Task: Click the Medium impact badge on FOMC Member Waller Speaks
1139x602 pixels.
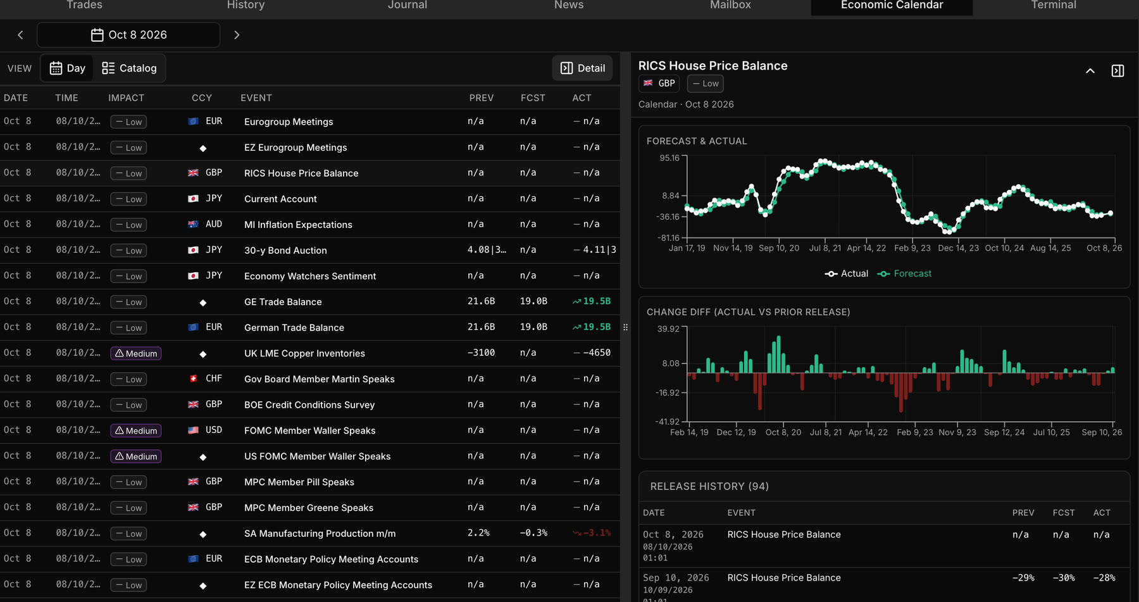Action: (136, 430)
